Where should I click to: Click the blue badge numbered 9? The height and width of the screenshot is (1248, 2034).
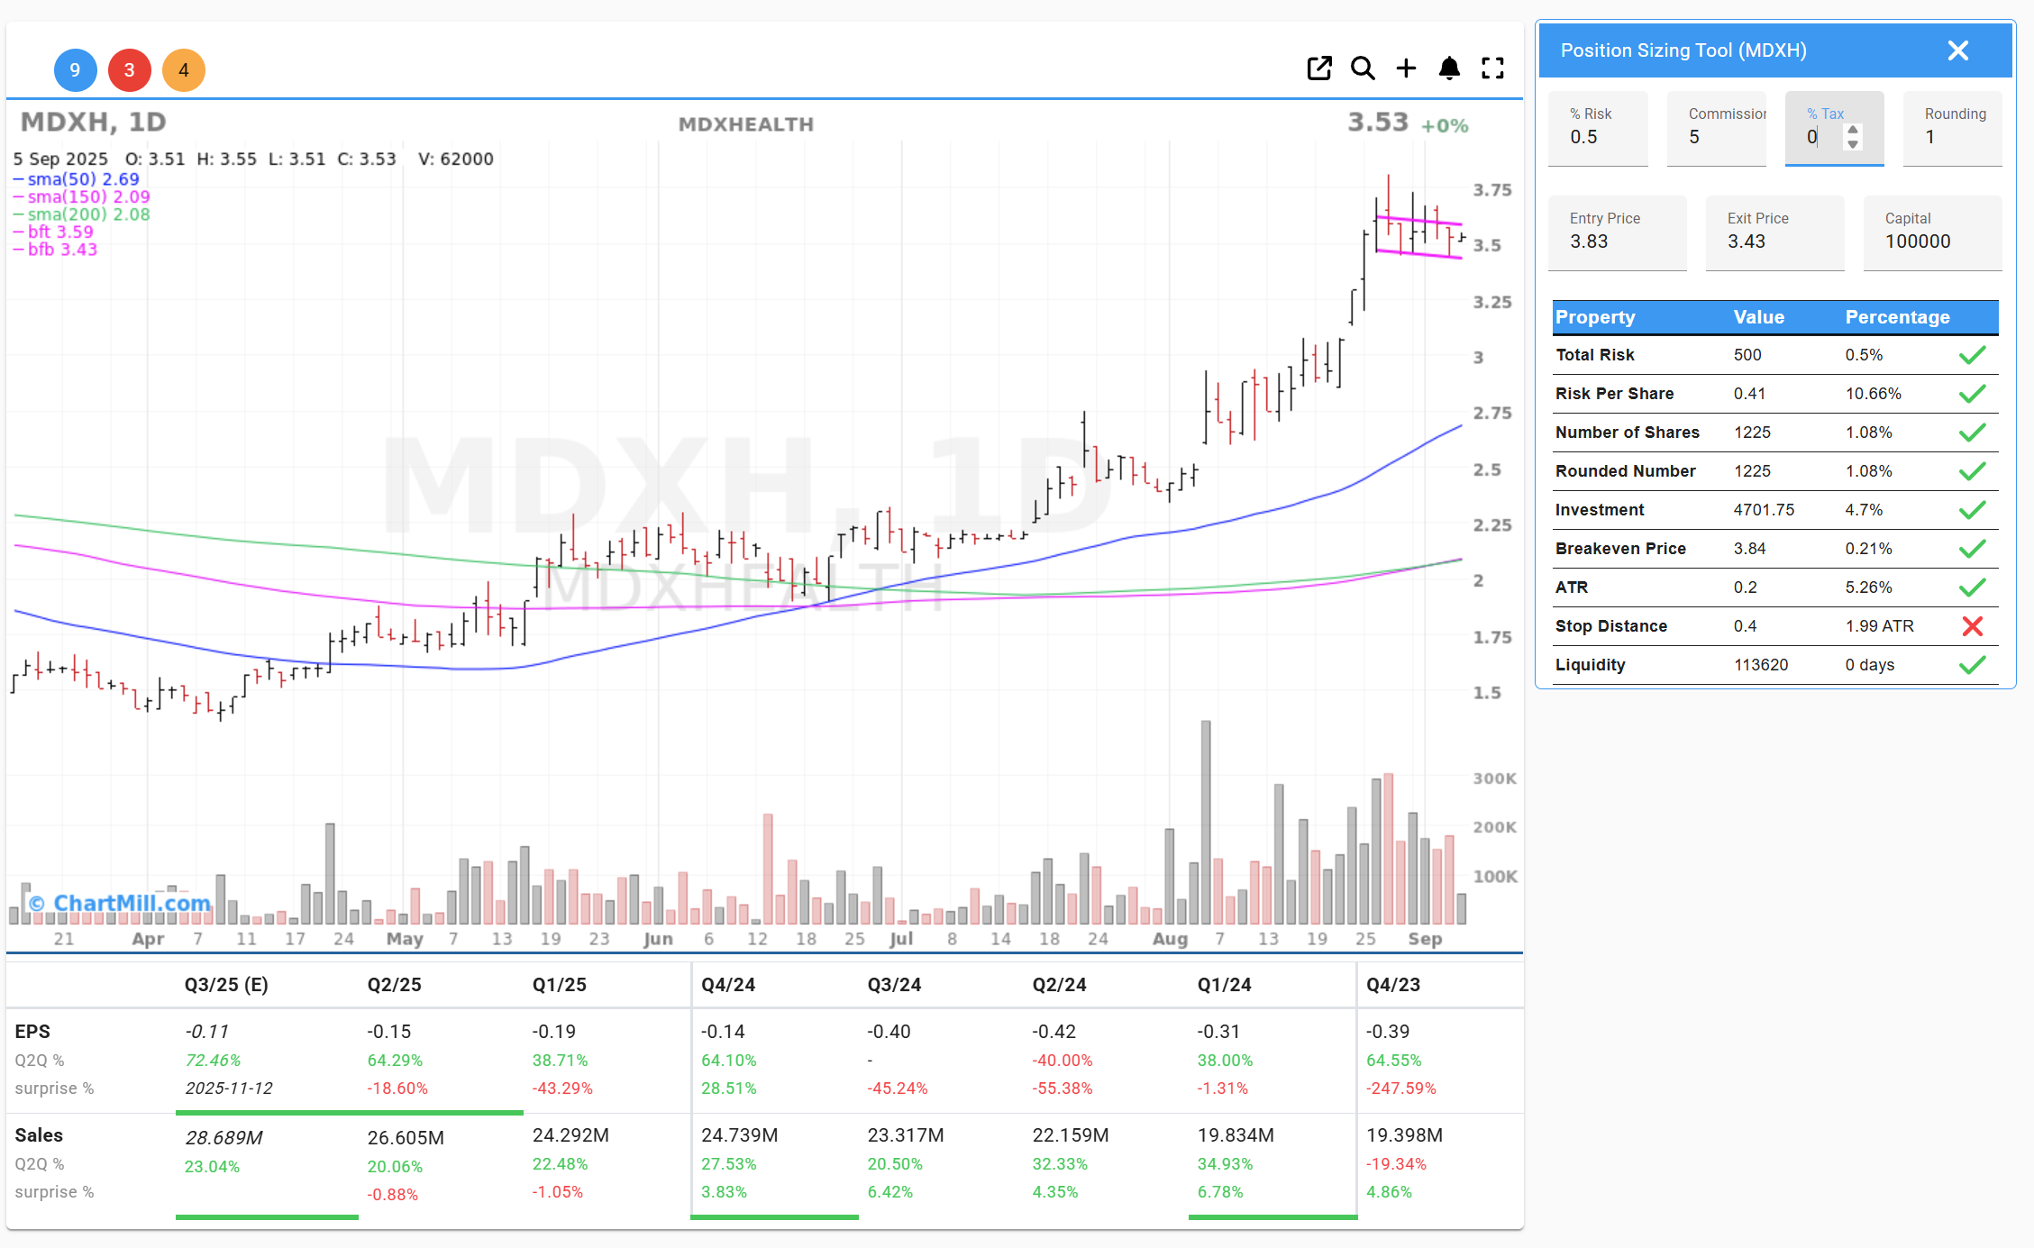(75, 70)
